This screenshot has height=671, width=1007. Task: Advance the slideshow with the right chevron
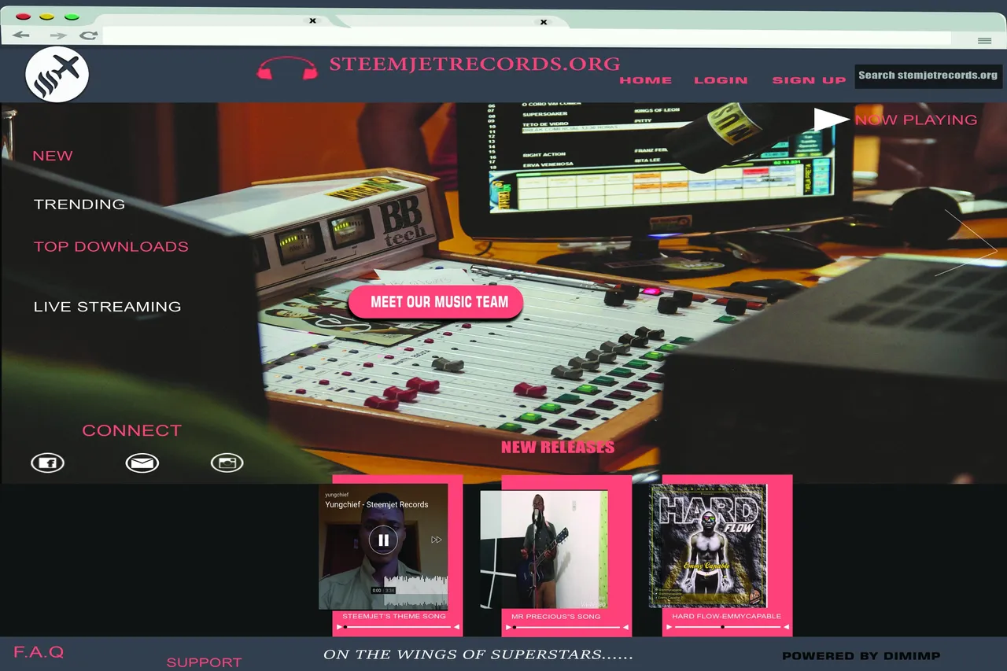point(968,242)
